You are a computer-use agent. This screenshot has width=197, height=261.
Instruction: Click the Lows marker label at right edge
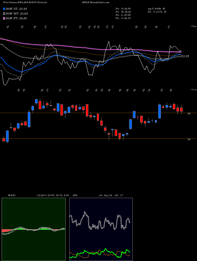point(193,89)
